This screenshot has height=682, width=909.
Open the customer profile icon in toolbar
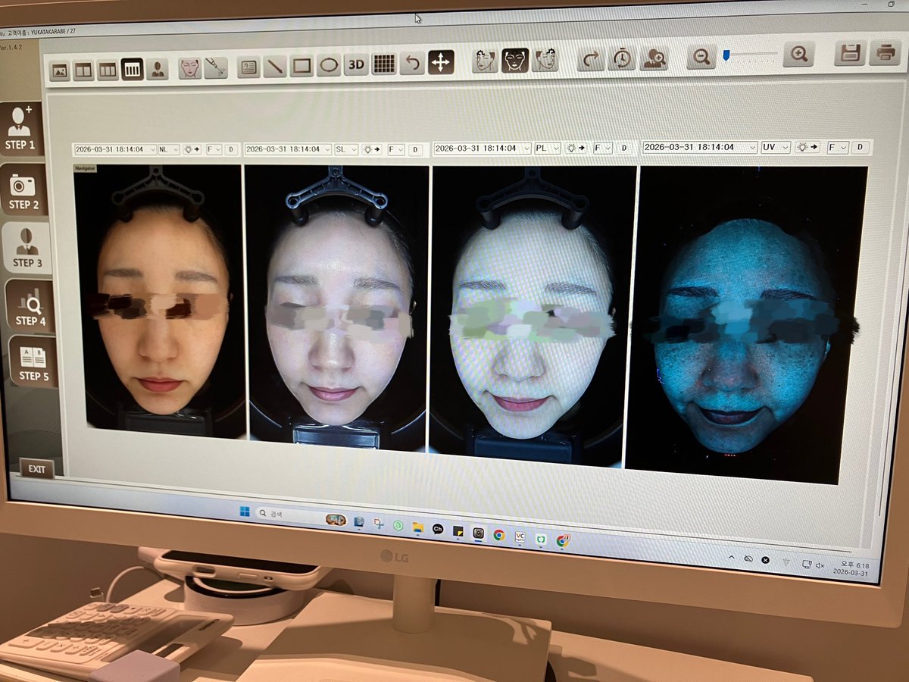157,70
